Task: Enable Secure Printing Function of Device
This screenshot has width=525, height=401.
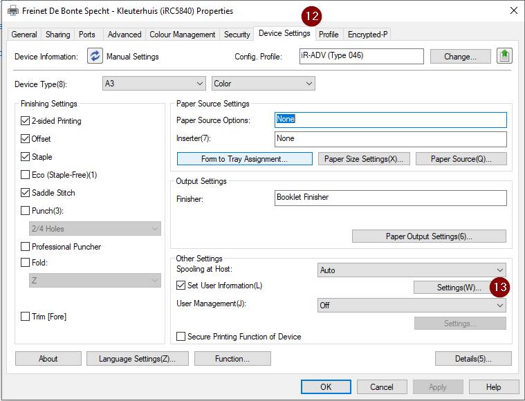Action: point(181,337)
